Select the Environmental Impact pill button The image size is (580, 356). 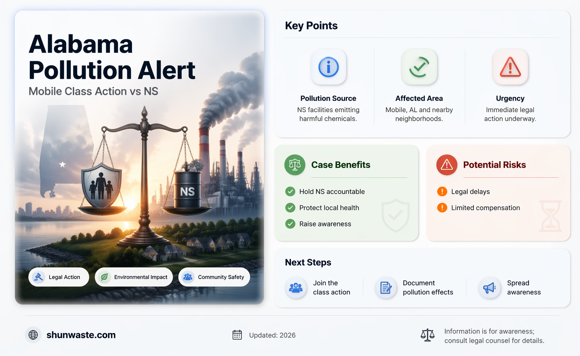tap(134, 277)
